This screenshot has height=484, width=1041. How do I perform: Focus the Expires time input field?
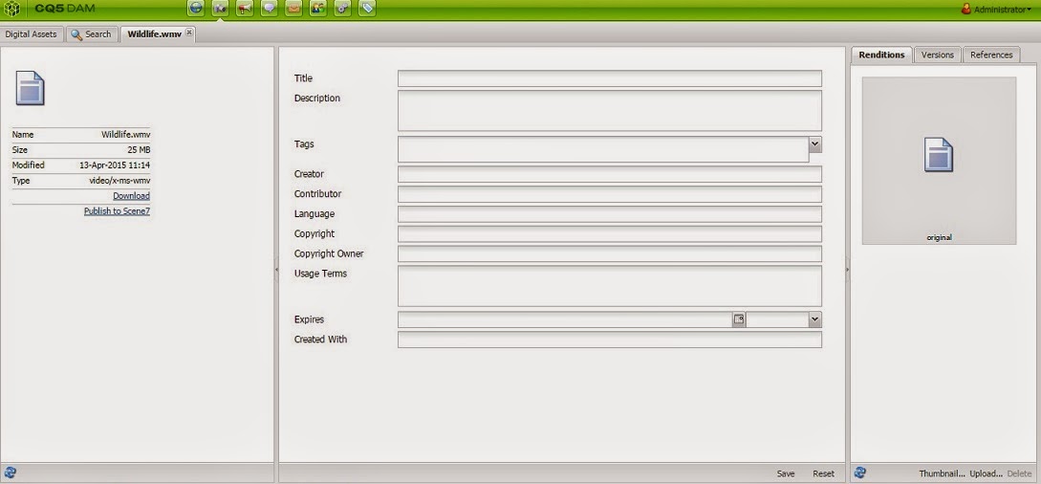[777, 319]
